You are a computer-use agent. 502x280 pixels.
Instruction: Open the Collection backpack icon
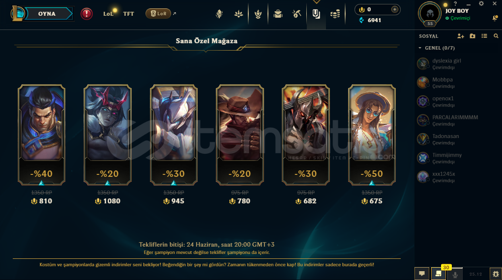(278, 14)
